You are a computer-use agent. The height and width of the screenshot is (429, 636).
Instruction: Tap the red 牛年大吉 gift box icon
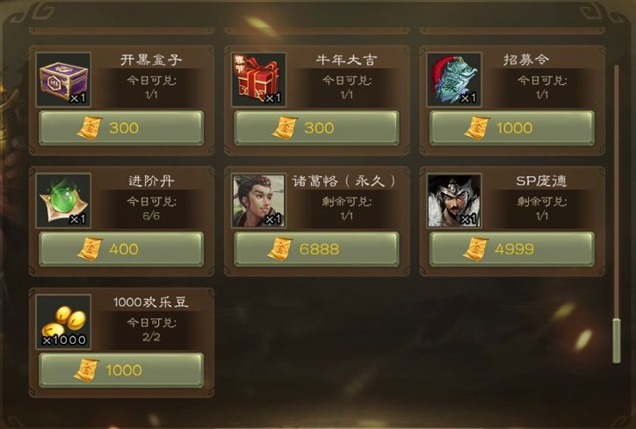pyautogui.click(x=259, y=80)
